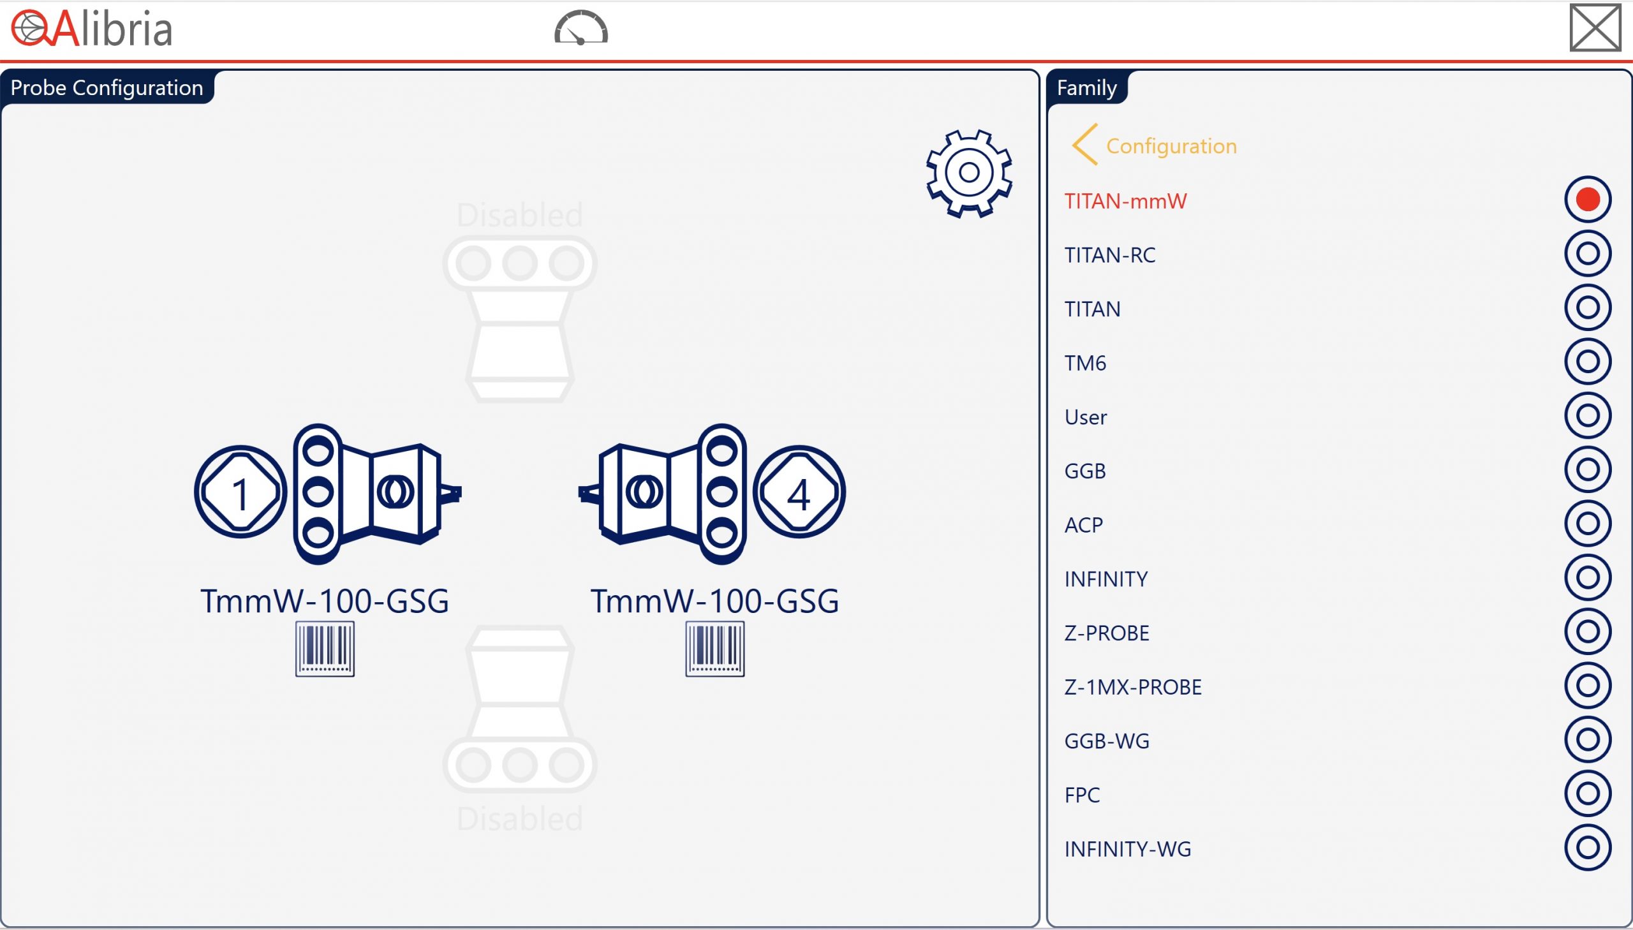Image resolution: width=1633 pixels, height=930 pixels.
Task: Click the QAlibria logo
Action: [x=92, y=29]
